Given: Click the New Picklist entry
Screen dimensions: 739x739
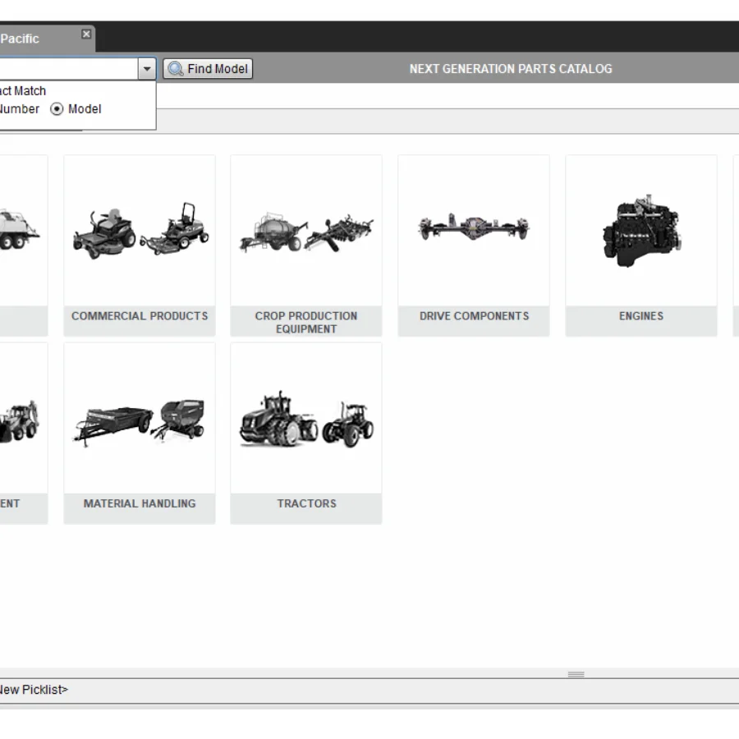Looking at the screenshot, I should [x=34, y=690].
